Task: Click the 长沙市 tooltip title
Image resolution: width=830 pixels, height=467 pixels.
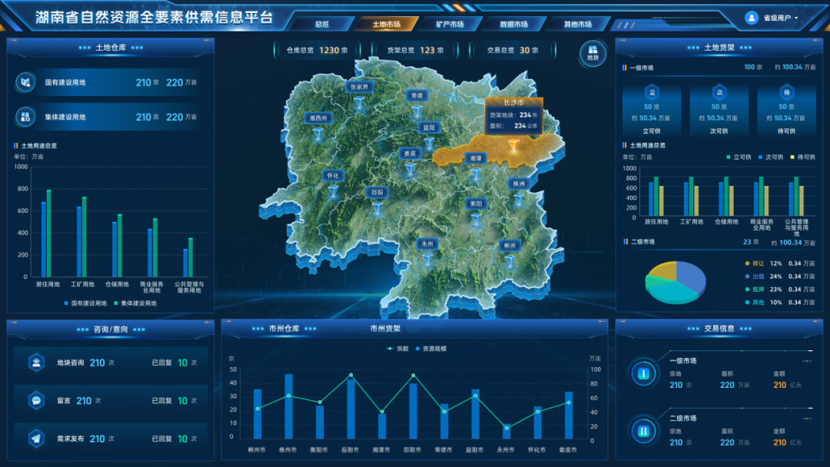Action: coord(513,103)
